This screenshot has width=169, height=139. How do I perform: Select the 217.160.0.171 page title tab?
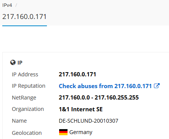pos(24,17)
